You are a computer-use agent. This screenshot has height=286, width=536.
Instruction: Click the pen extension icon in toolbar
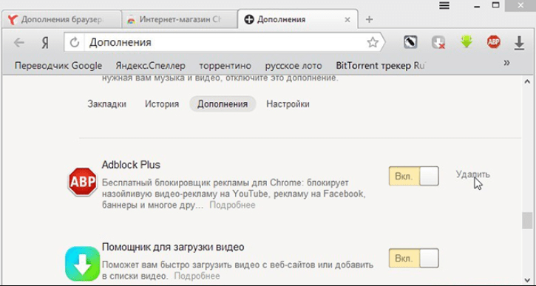410,42
